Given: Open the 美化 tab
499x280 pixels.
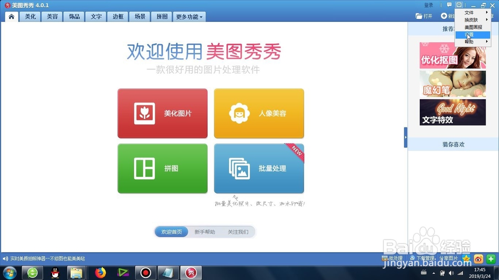Looking at the screenshot, I should click(x=30, y=16).
